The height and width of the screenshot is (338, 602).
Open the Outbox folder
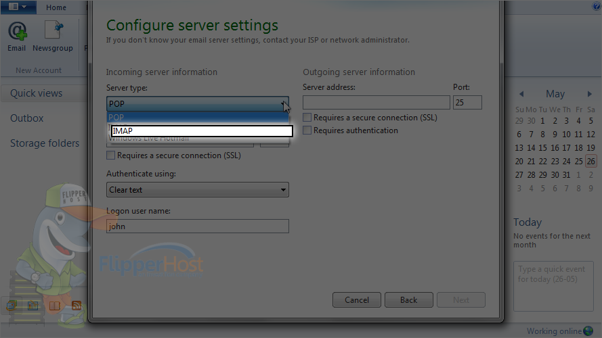click(x=27, y=118)
